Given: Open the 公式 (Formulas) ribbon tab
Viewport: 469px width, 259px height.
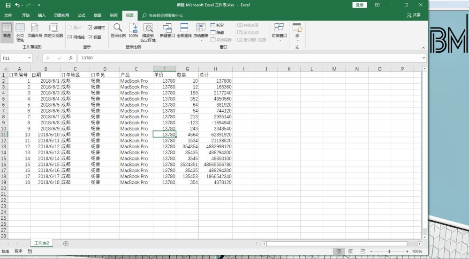Looking at the screenshot, I should 82,15.
